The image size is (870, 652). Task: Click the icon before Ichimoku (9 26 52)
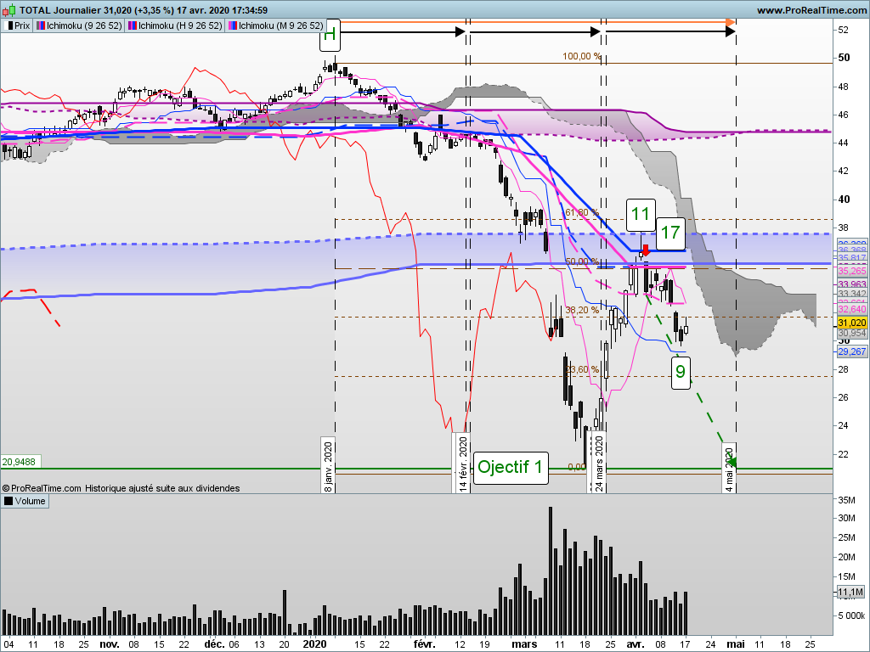tap(41, 25)
